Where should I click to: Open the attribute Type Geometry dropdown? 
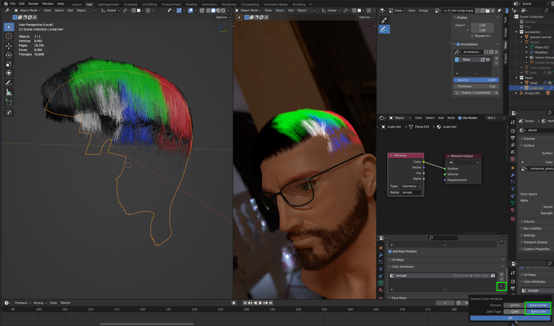[411, 186]
